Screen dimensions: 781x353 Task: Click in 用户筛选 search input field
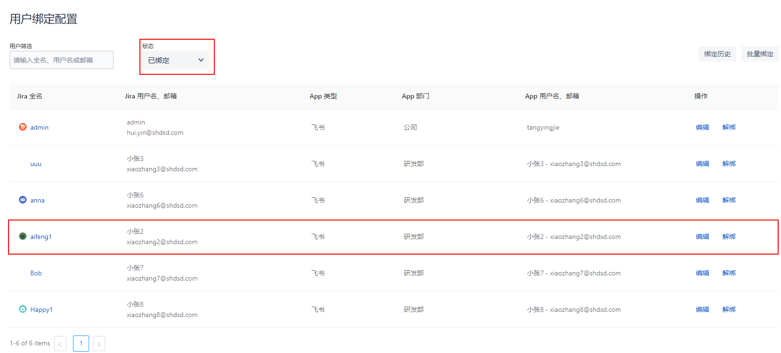pos(62,60)
